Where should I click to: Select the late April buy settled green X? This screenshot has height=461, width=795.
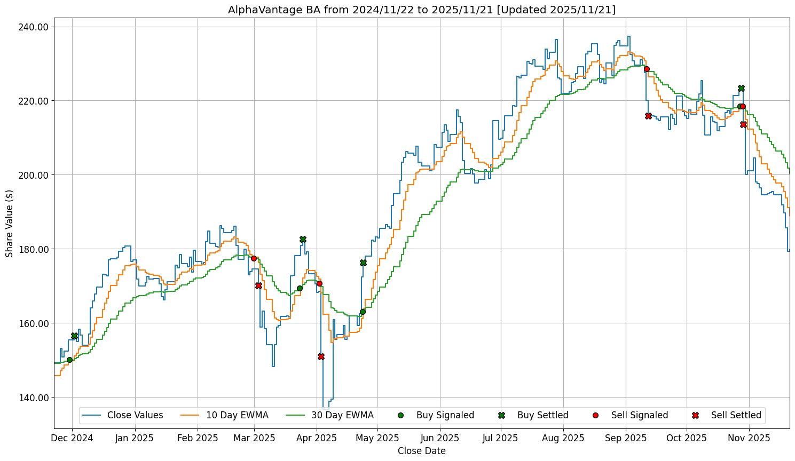pyautogui.click(x=363, y=263)
